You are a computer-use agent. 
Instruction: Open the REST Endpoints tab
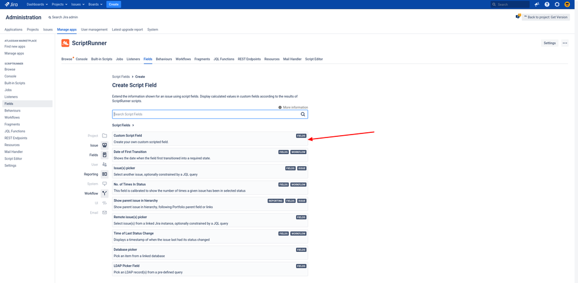click(x=249, y=59)
